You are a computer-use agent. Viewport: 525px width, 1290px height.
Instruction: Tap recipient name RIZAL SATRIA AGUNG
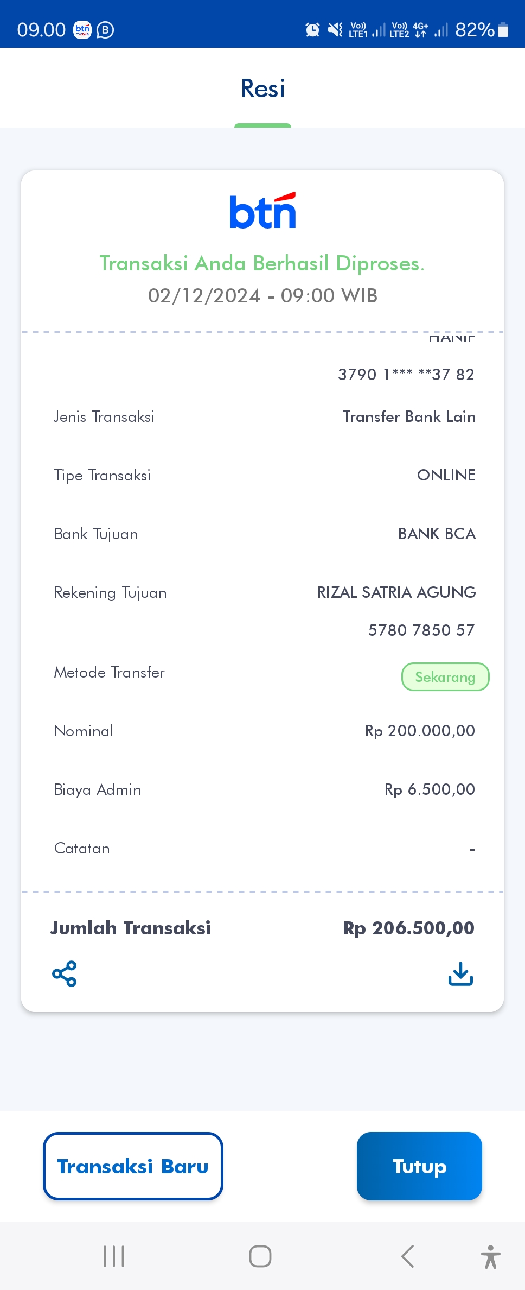click(396, 592)
